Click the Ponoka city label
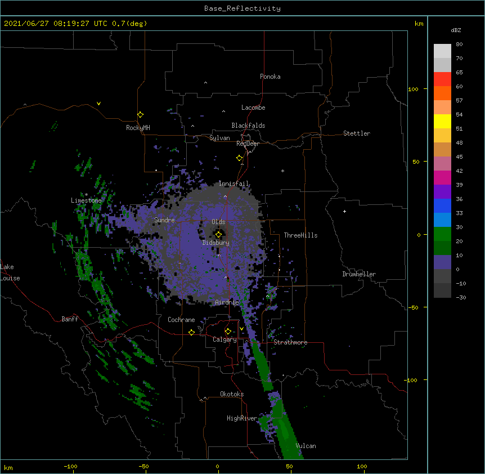The image size is (485, 474). tap(270, 77)
